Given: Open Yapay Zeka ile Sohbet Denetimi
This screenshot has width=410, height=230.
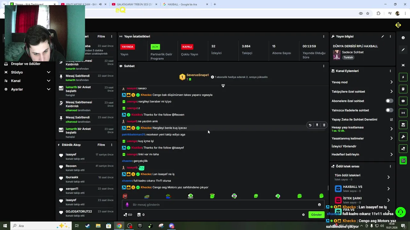Looking at the screenshot, I should pyautogui.click(x=354, y=119).
